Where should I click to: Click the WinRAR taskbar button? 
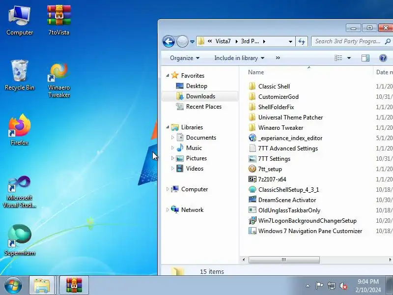pyautogui.click(x=74, y=286)
